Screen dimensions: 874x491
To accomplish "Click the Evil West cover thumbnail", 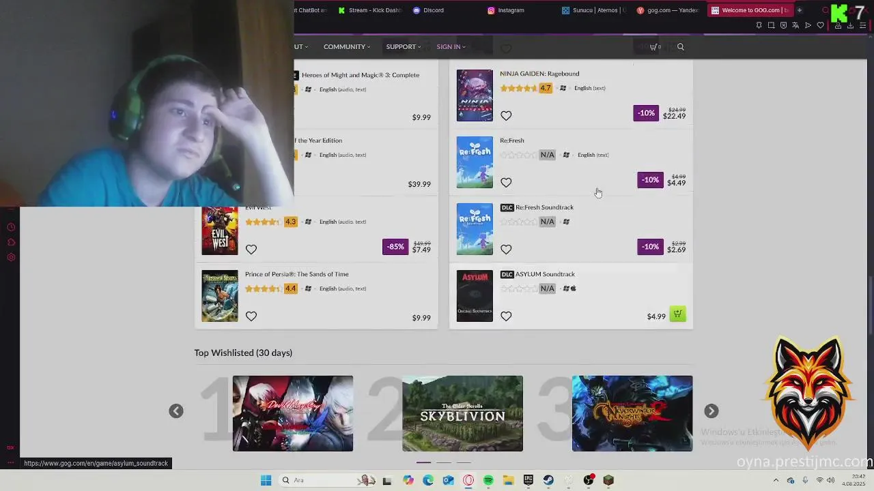I will (220, 231).
